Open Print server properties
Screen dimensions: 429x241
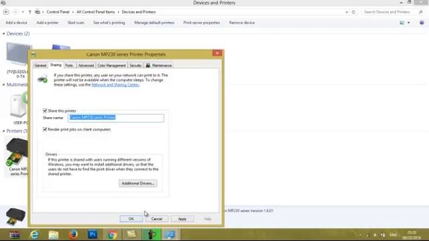click(x=202, y=23)
